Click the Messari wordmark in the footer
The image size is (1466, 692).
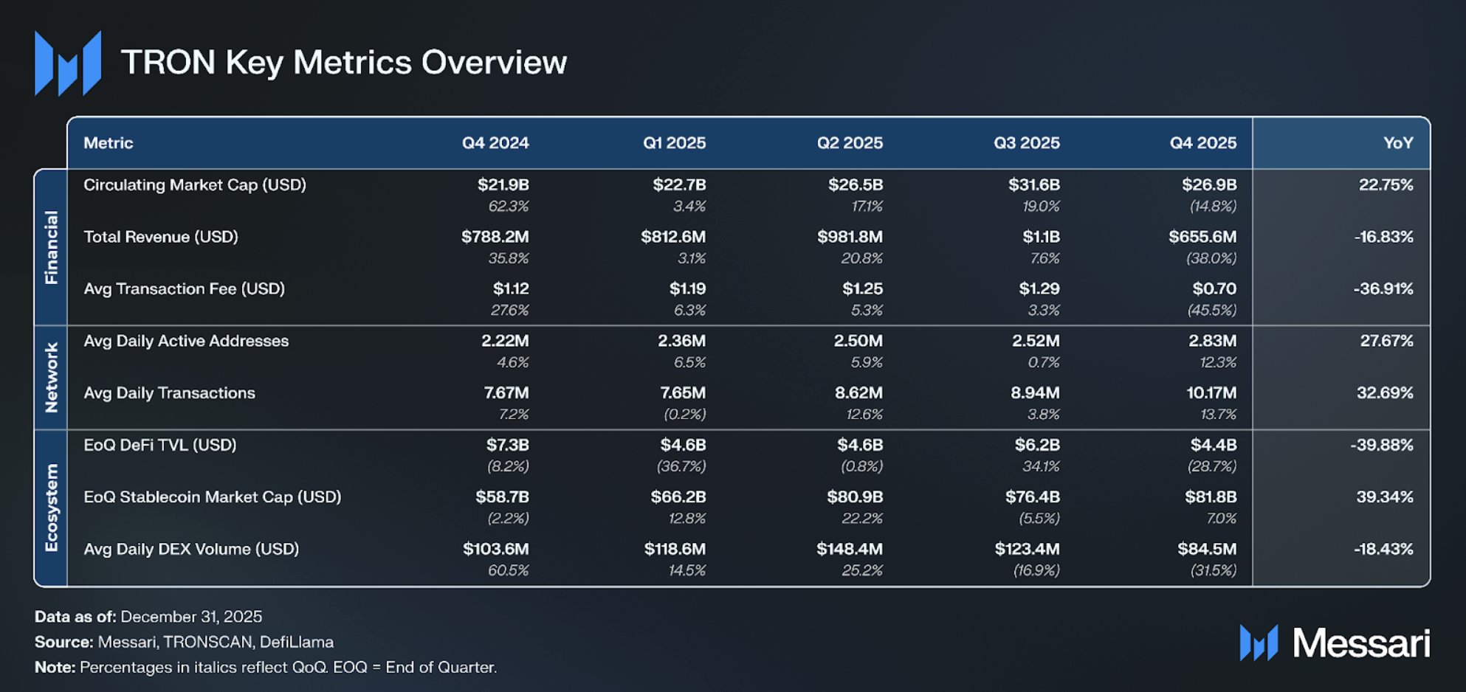[1361, 643]
